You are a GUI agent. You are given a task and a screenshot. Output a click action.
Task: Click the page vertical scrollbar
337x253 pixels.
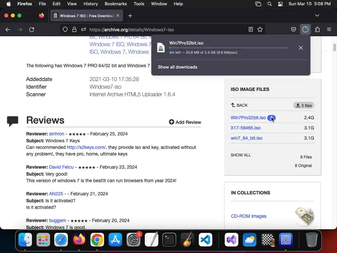[x=335, y=47]
